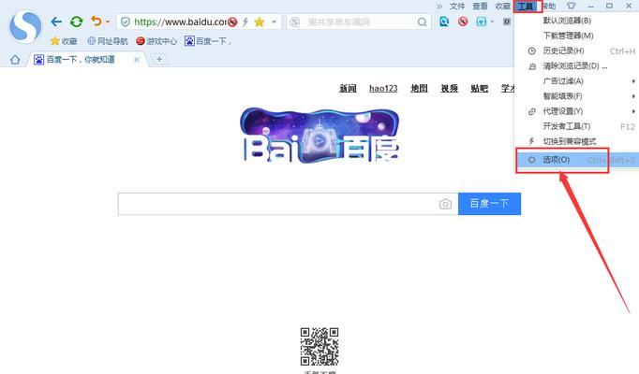Open the 新闻 link on Baidu

coord(348,88)
